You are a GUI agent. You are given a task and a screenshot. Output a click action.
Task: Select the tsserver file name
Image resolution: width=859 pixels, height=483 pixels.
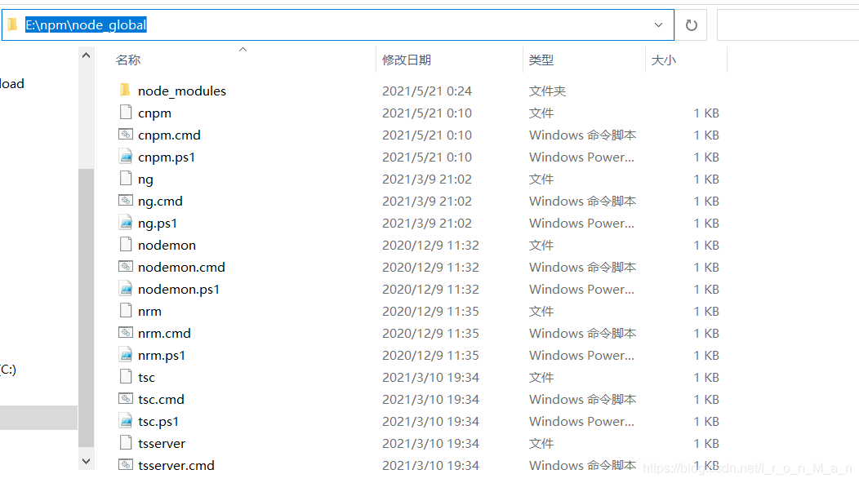click(x=162, y=443)
